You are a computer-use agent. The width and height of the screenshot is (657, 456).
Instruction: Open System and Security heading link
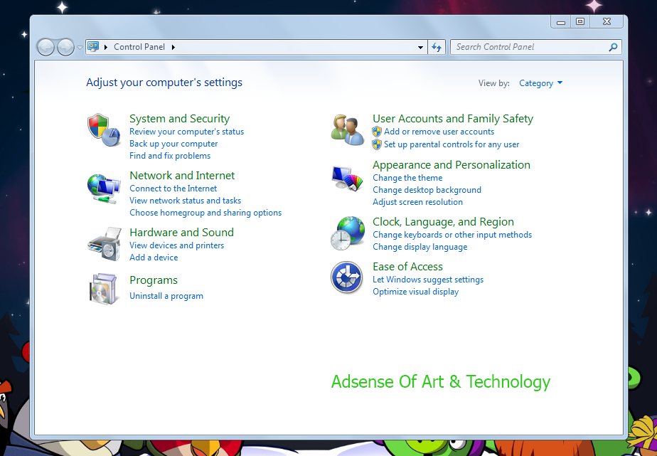179,119
